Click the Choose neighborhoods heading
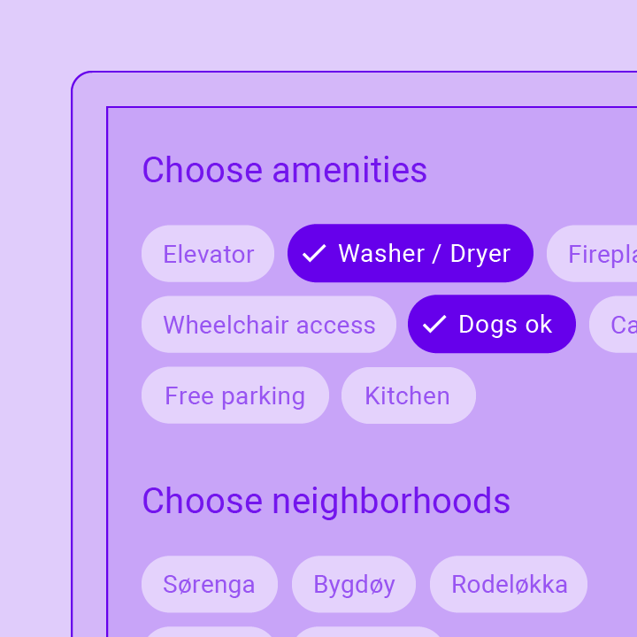 [x=326, y=501]
